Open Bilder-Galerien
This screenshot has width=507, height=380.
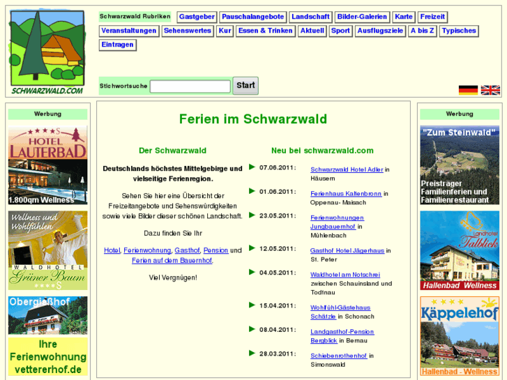click(x=362, y=17)
